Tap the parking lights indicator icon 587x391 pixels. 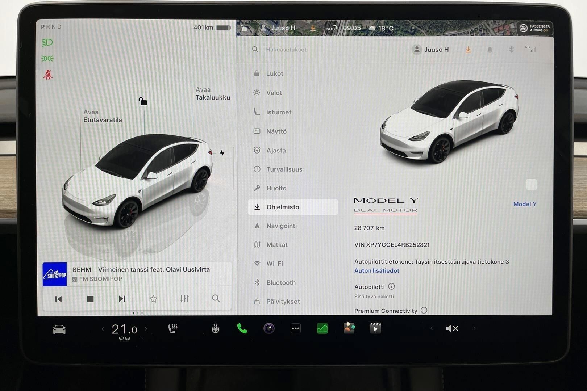47,58
